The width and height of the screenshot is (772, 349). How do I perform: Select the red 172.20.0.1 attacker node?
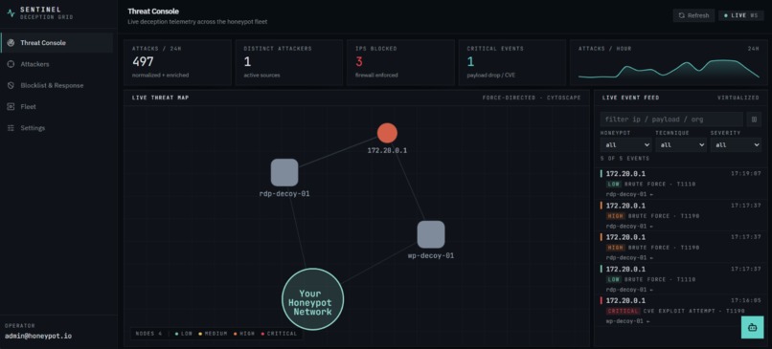(388, 133)
